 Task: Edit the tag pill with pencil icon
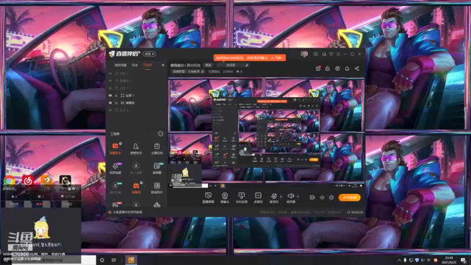pos(233,65)
